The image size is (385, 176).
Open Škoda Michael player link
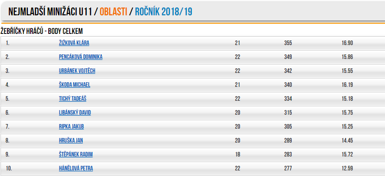point(74,85)
